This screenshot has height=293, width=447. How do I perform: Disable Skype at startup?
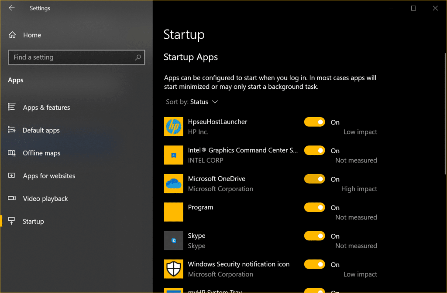pos(314,236)
